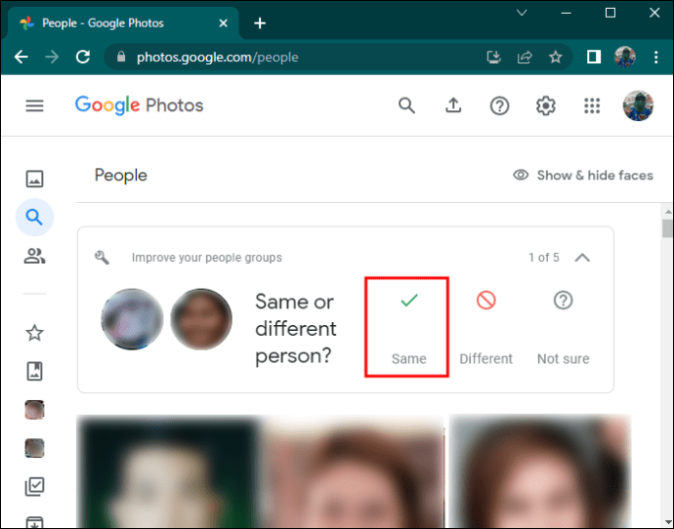Open the leftmost person photo tile
674x529 pixels.
(x=168, y=471)
